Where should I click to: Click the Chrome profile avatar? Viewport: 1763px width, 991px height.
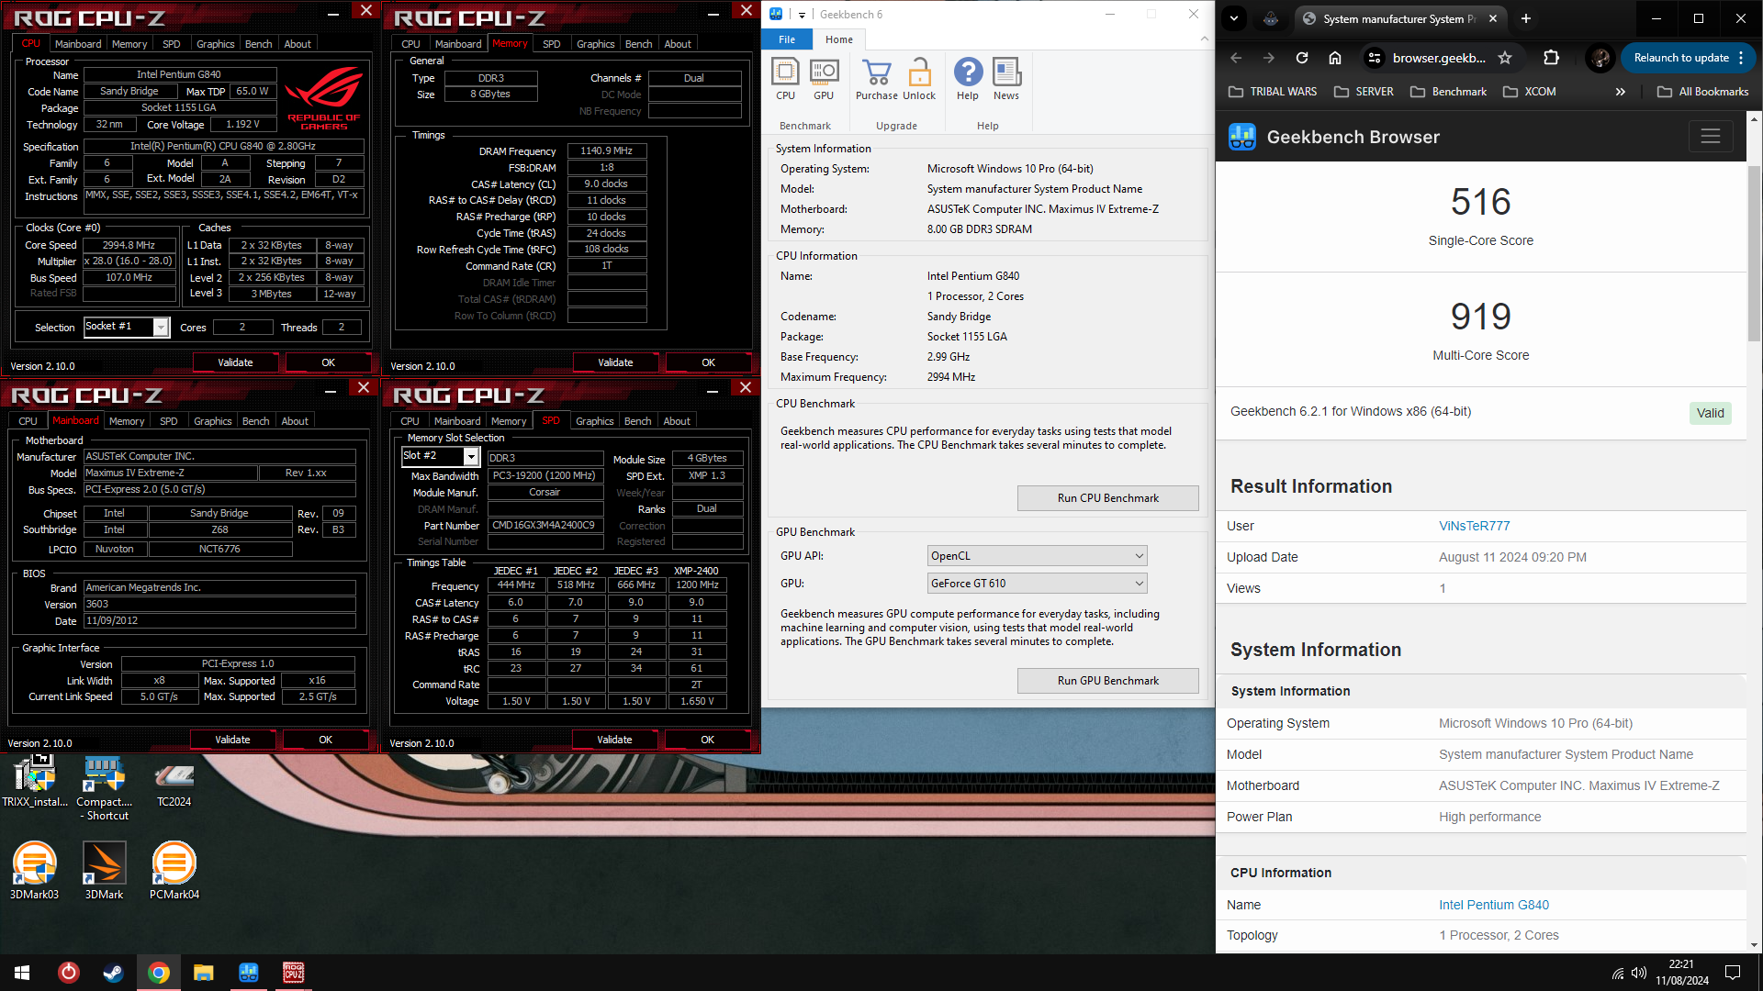(1600, 58)
